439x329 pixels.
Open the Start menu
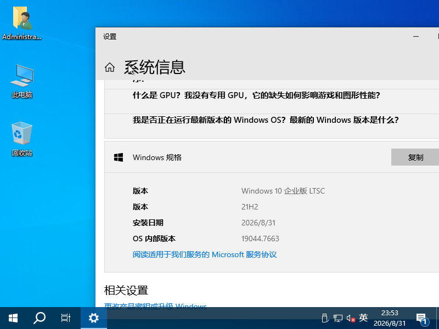click(13, 318)
